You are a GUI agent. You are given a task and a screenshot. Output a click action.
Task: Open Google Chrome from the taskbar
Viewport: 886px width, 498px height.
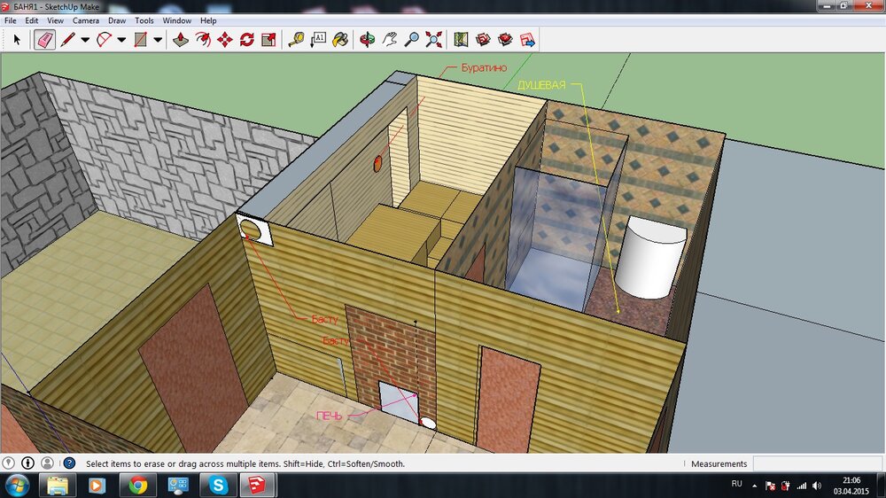tap(137, 486)
